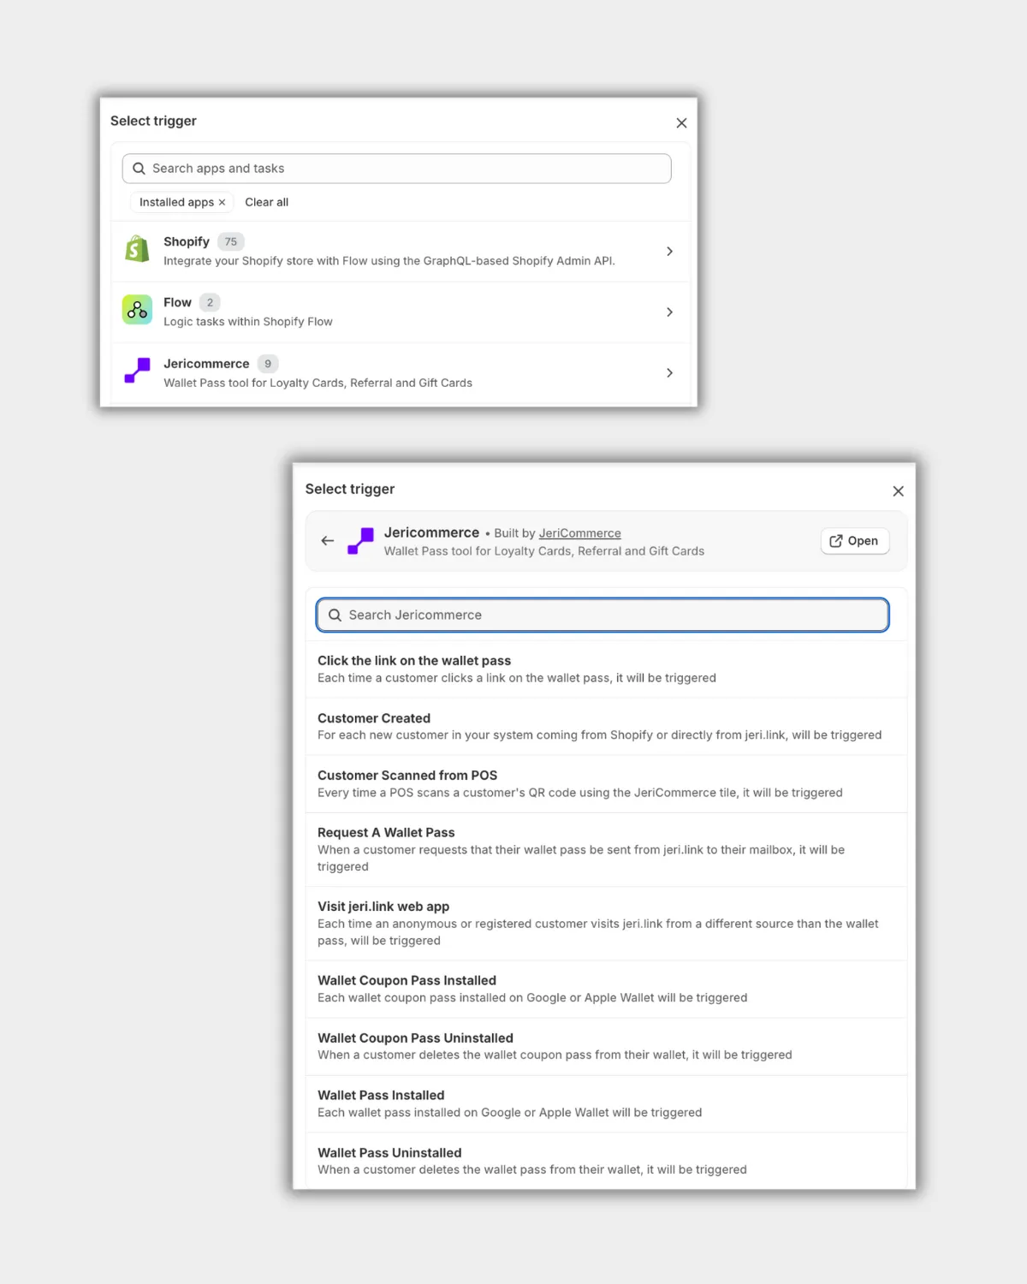Pick the Request A Wallet Pass trigger
This screenshot has height=1284, width=1027.
click(386, 833)
